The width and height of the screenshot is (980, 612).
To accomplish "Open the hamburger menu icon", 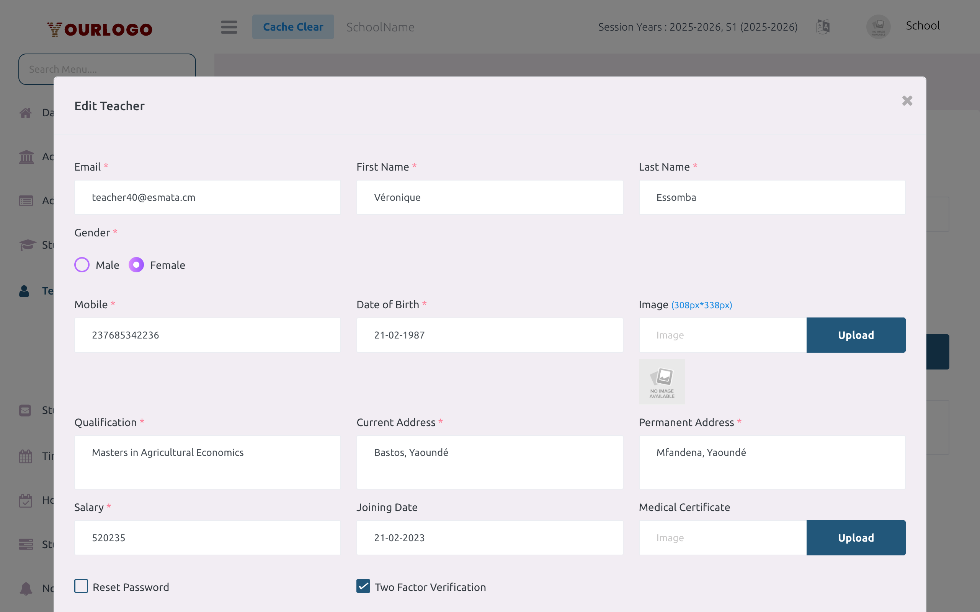I will click(229, 27).
